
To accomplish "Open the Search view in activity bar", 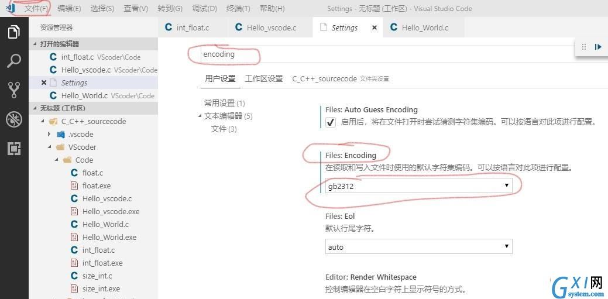I will (x=14, y=61).
